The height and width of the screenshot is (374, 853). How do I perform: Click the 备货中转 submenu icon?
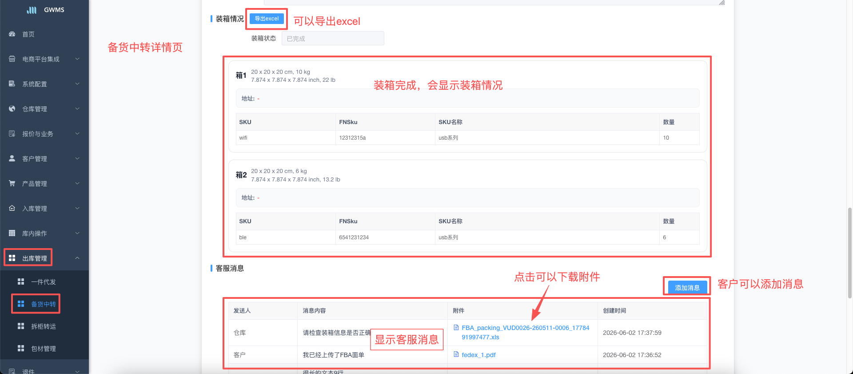(21, 304)
